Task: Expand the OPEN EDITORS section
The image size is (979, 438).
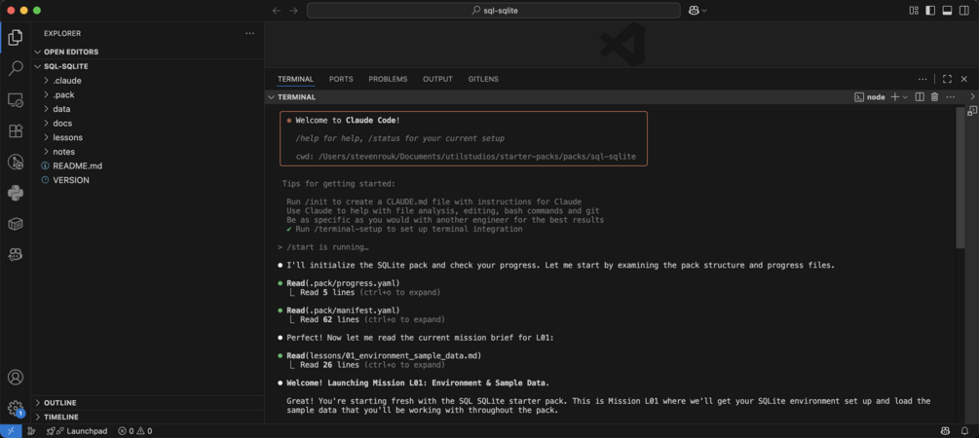Action: [x=147, y=52]
